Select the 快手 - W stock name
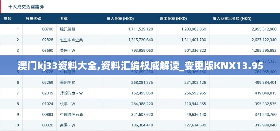The image size is (280, 131). pyautogui.click(x=68, y=104)
